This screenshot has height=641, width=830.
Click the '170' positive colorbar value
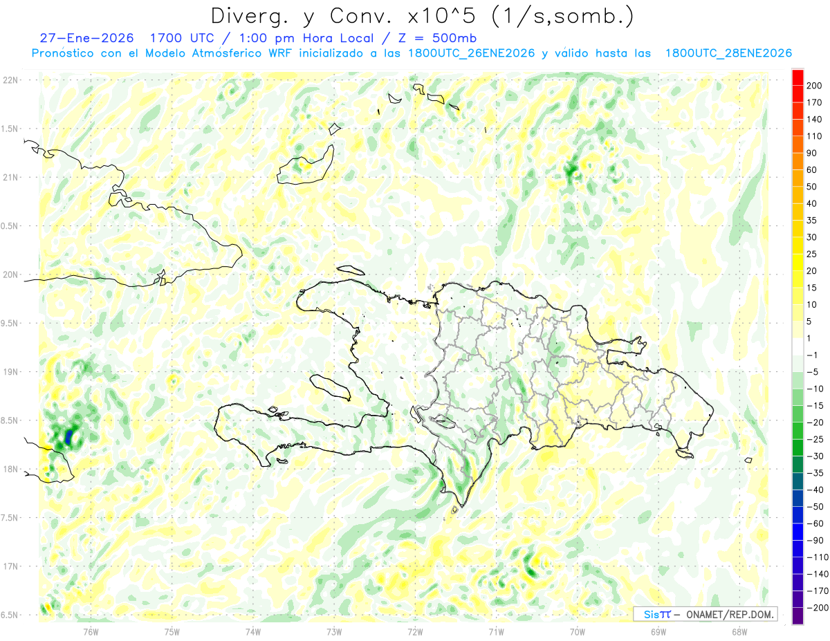[x=814, y=102]
